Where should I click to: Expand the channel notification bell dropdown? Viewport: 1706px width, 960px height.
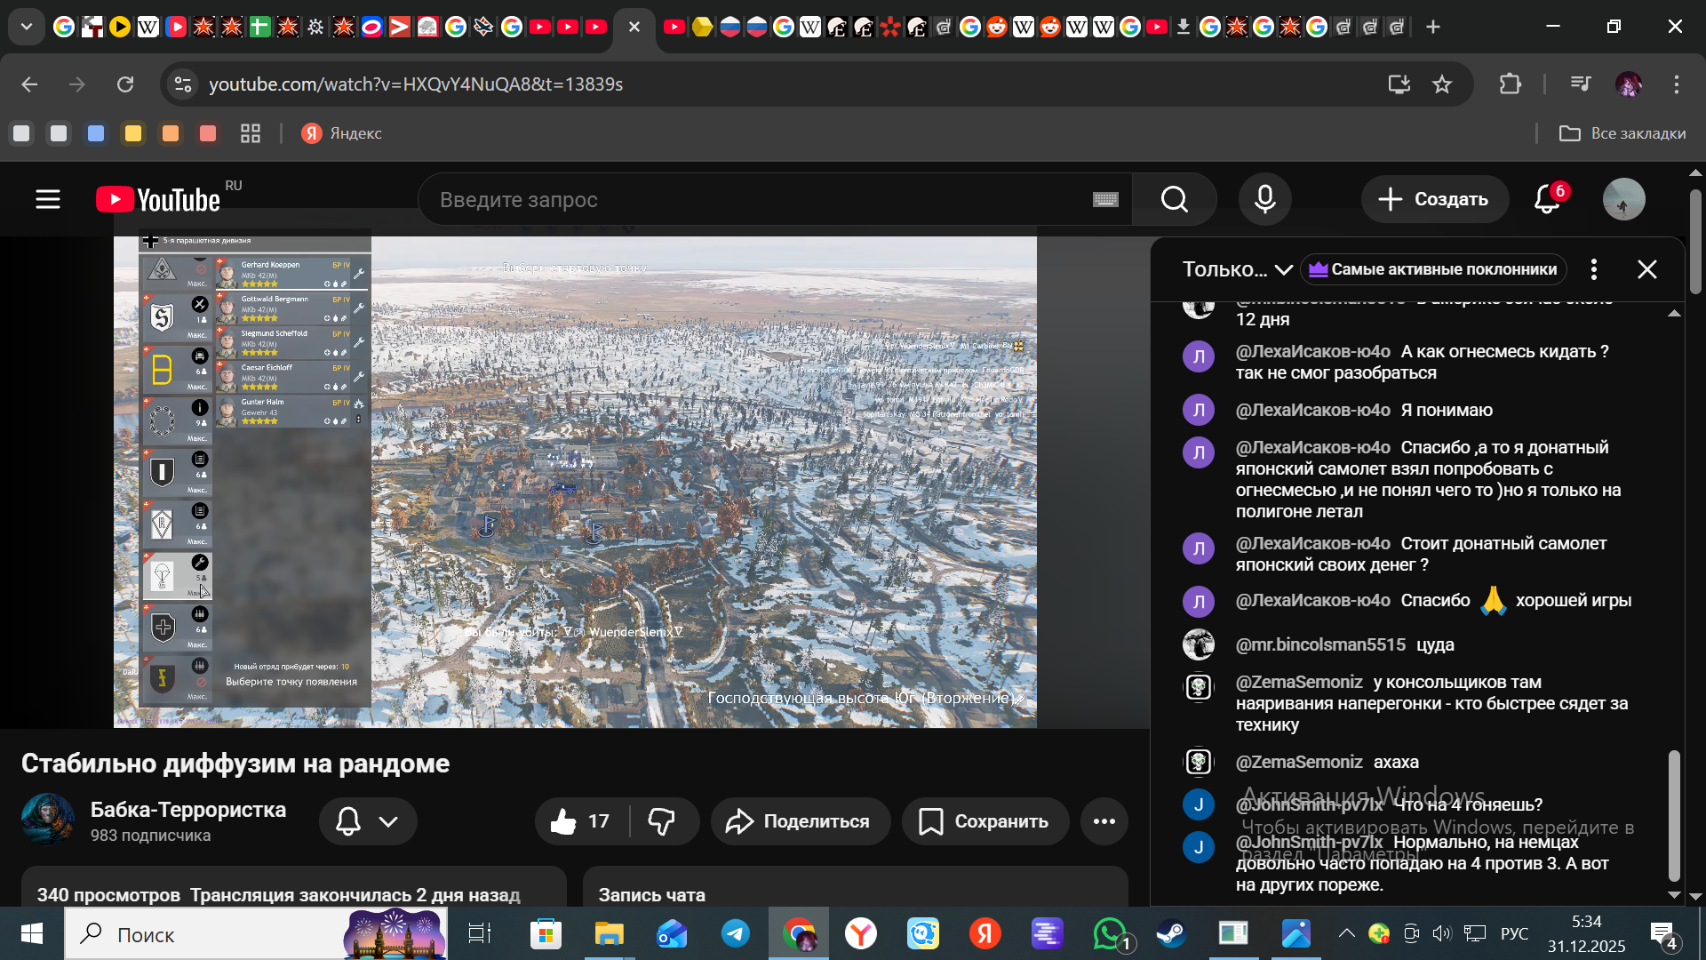tap(368, 821)
